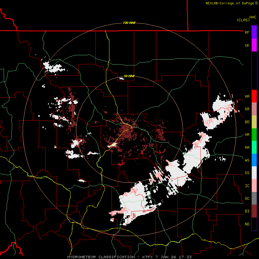Click the HA label text in legend
This screenshot has height=259, width=259.
tap(247, 96)
